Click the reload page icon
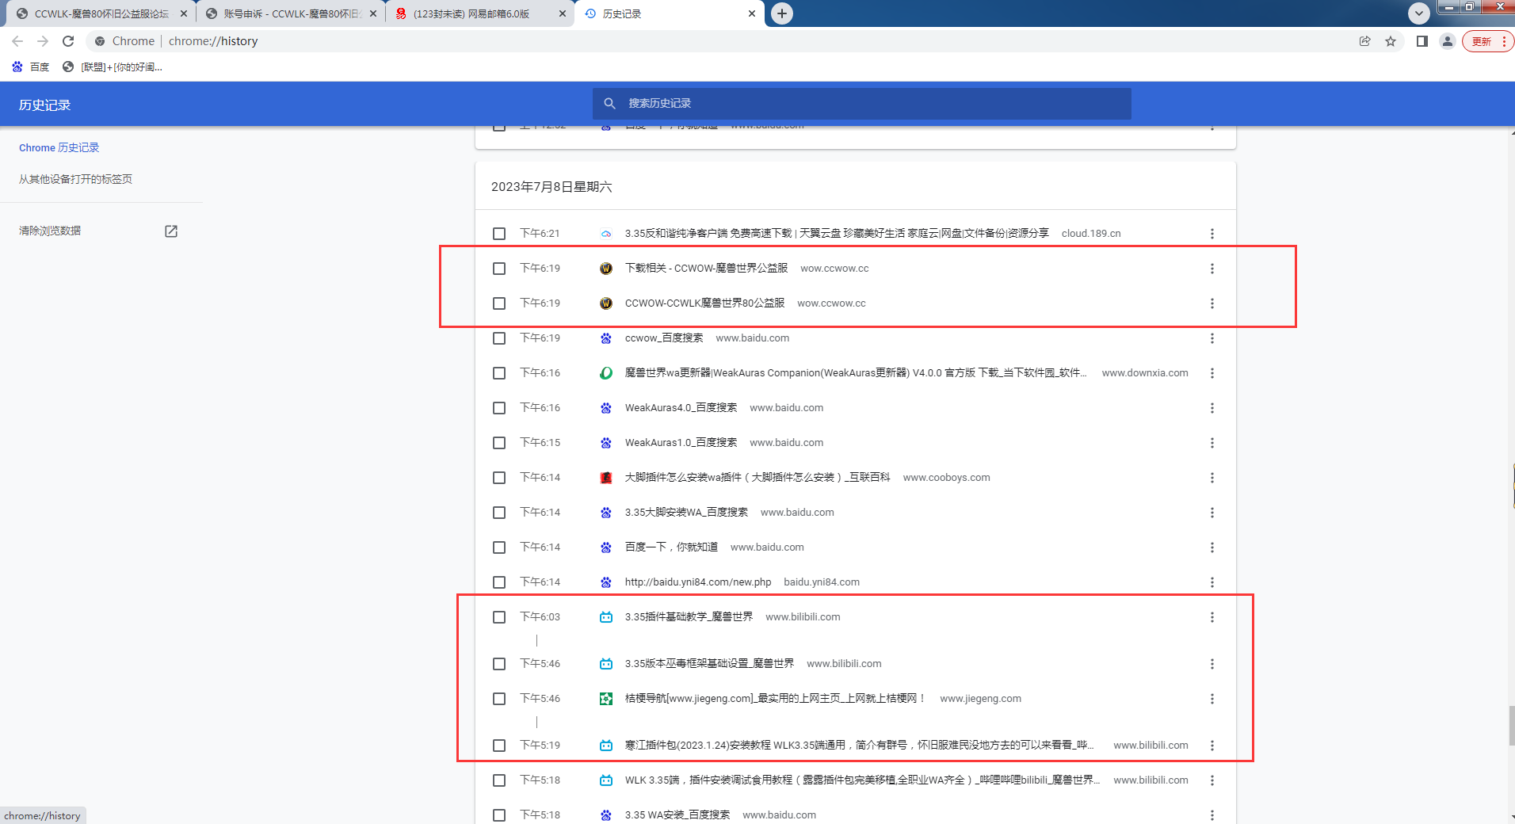Viewport: 1515px width, 824px height. pos(68,40)
